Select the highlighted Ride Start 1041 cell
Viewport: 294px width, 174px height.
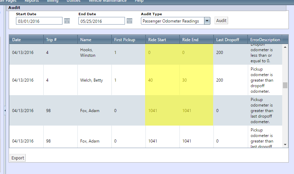162,110
